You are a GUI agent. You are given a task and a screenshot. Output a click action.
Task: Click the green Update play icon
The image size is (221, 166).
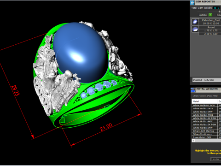210,15
